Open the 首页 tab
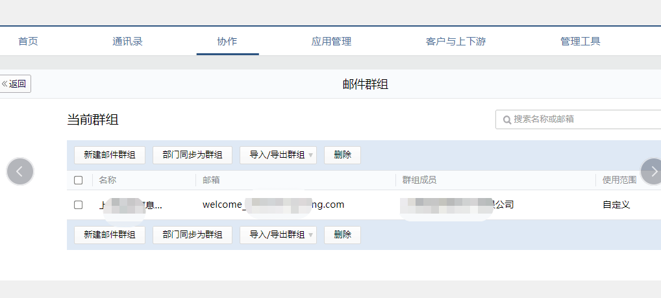Viewport: 661px width, 298px height. (28, 42)
